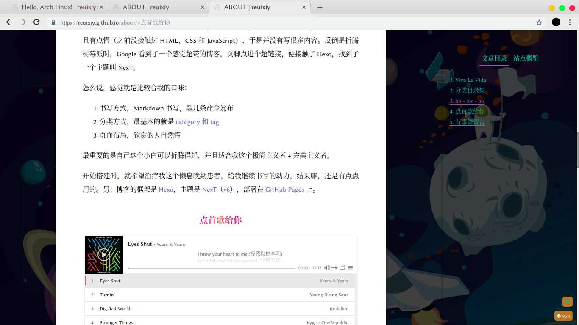Image resolution: width=579 pixels, height=325 pixels.
Task: Play the song on album cover
Action: point(104,255)
